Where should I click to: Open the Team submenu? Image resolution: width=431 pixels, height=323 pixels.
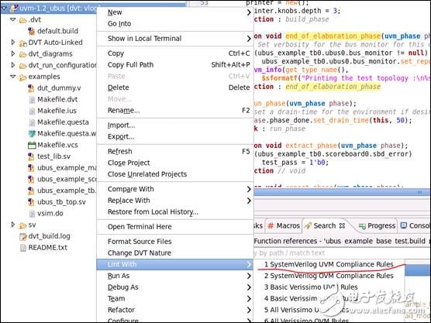[175, 298]
